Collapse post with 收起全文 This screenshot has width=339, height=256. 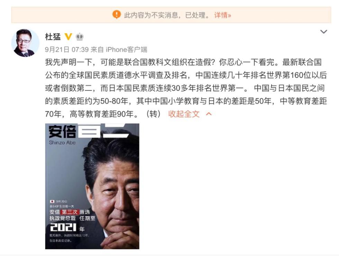pyautogui.click(x=184, y=114)
